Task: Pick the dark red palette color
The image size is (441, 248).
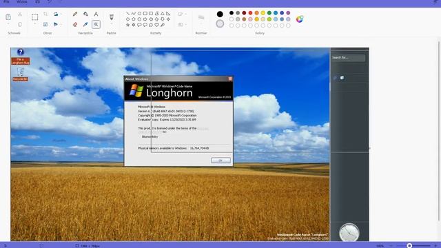Action: (244, 13)
